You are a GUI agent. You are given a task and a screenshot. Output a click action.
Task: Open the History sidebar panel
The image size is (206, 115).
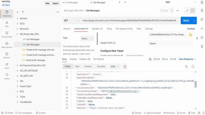tap(7, 76)
